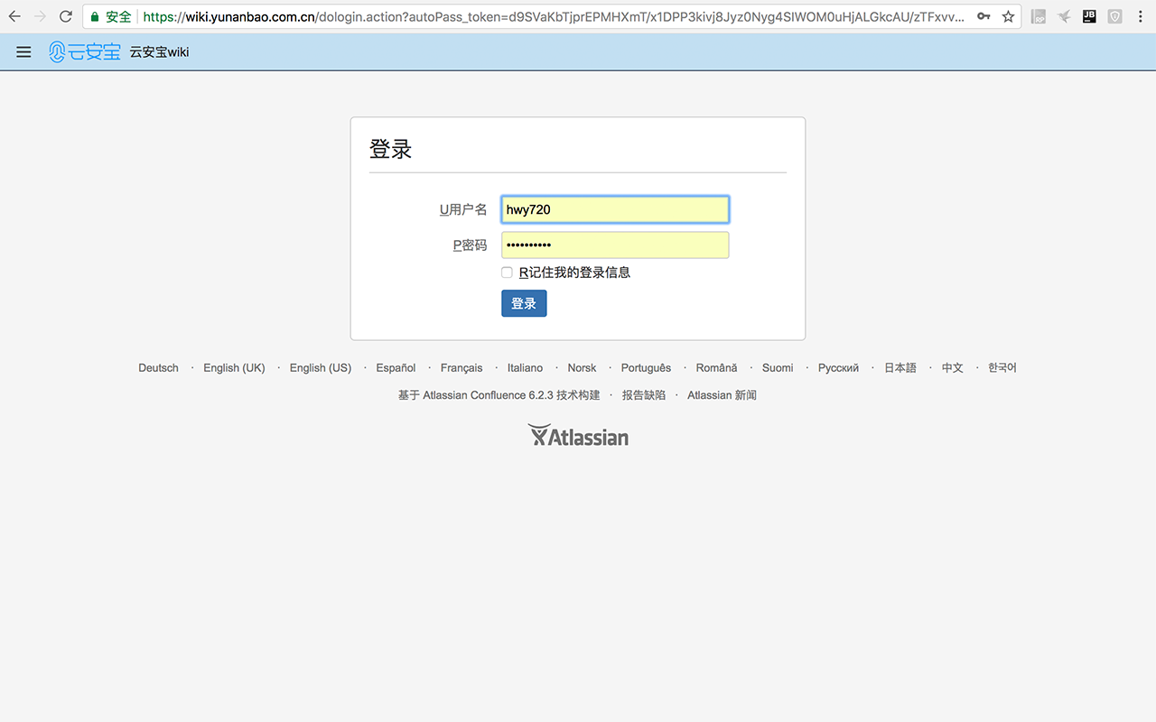Viewport: 1156px width, 722px height.
Task: Enable 记住我的登录信息 checkbox
Action: pyautogui.click(x=507, y=272)
